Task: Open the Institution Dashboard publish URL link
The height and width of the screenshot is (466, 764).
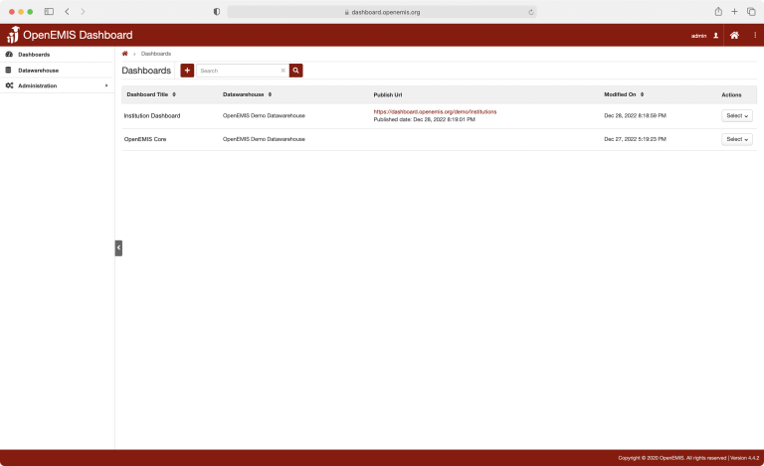Action: [435, 112]
